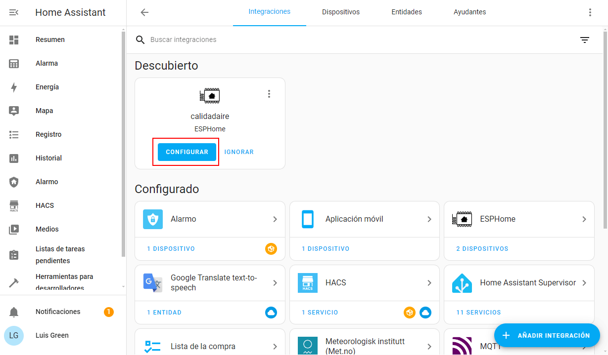
Task: Open Luis Green user profile
Action: tap(52, 335)
